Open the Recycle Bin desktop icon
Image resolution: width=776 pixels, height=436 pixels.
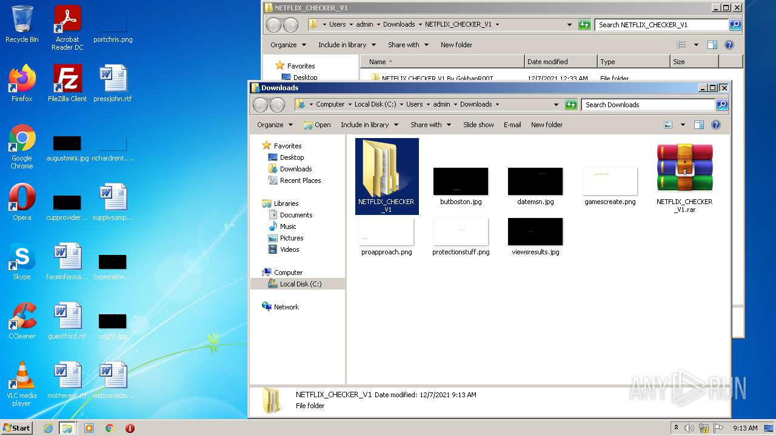click(22, 24)
